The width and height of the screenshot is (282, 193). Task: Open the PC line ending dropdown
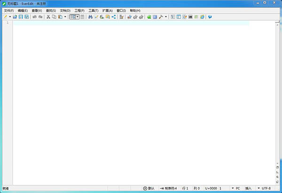pos(235,188)
